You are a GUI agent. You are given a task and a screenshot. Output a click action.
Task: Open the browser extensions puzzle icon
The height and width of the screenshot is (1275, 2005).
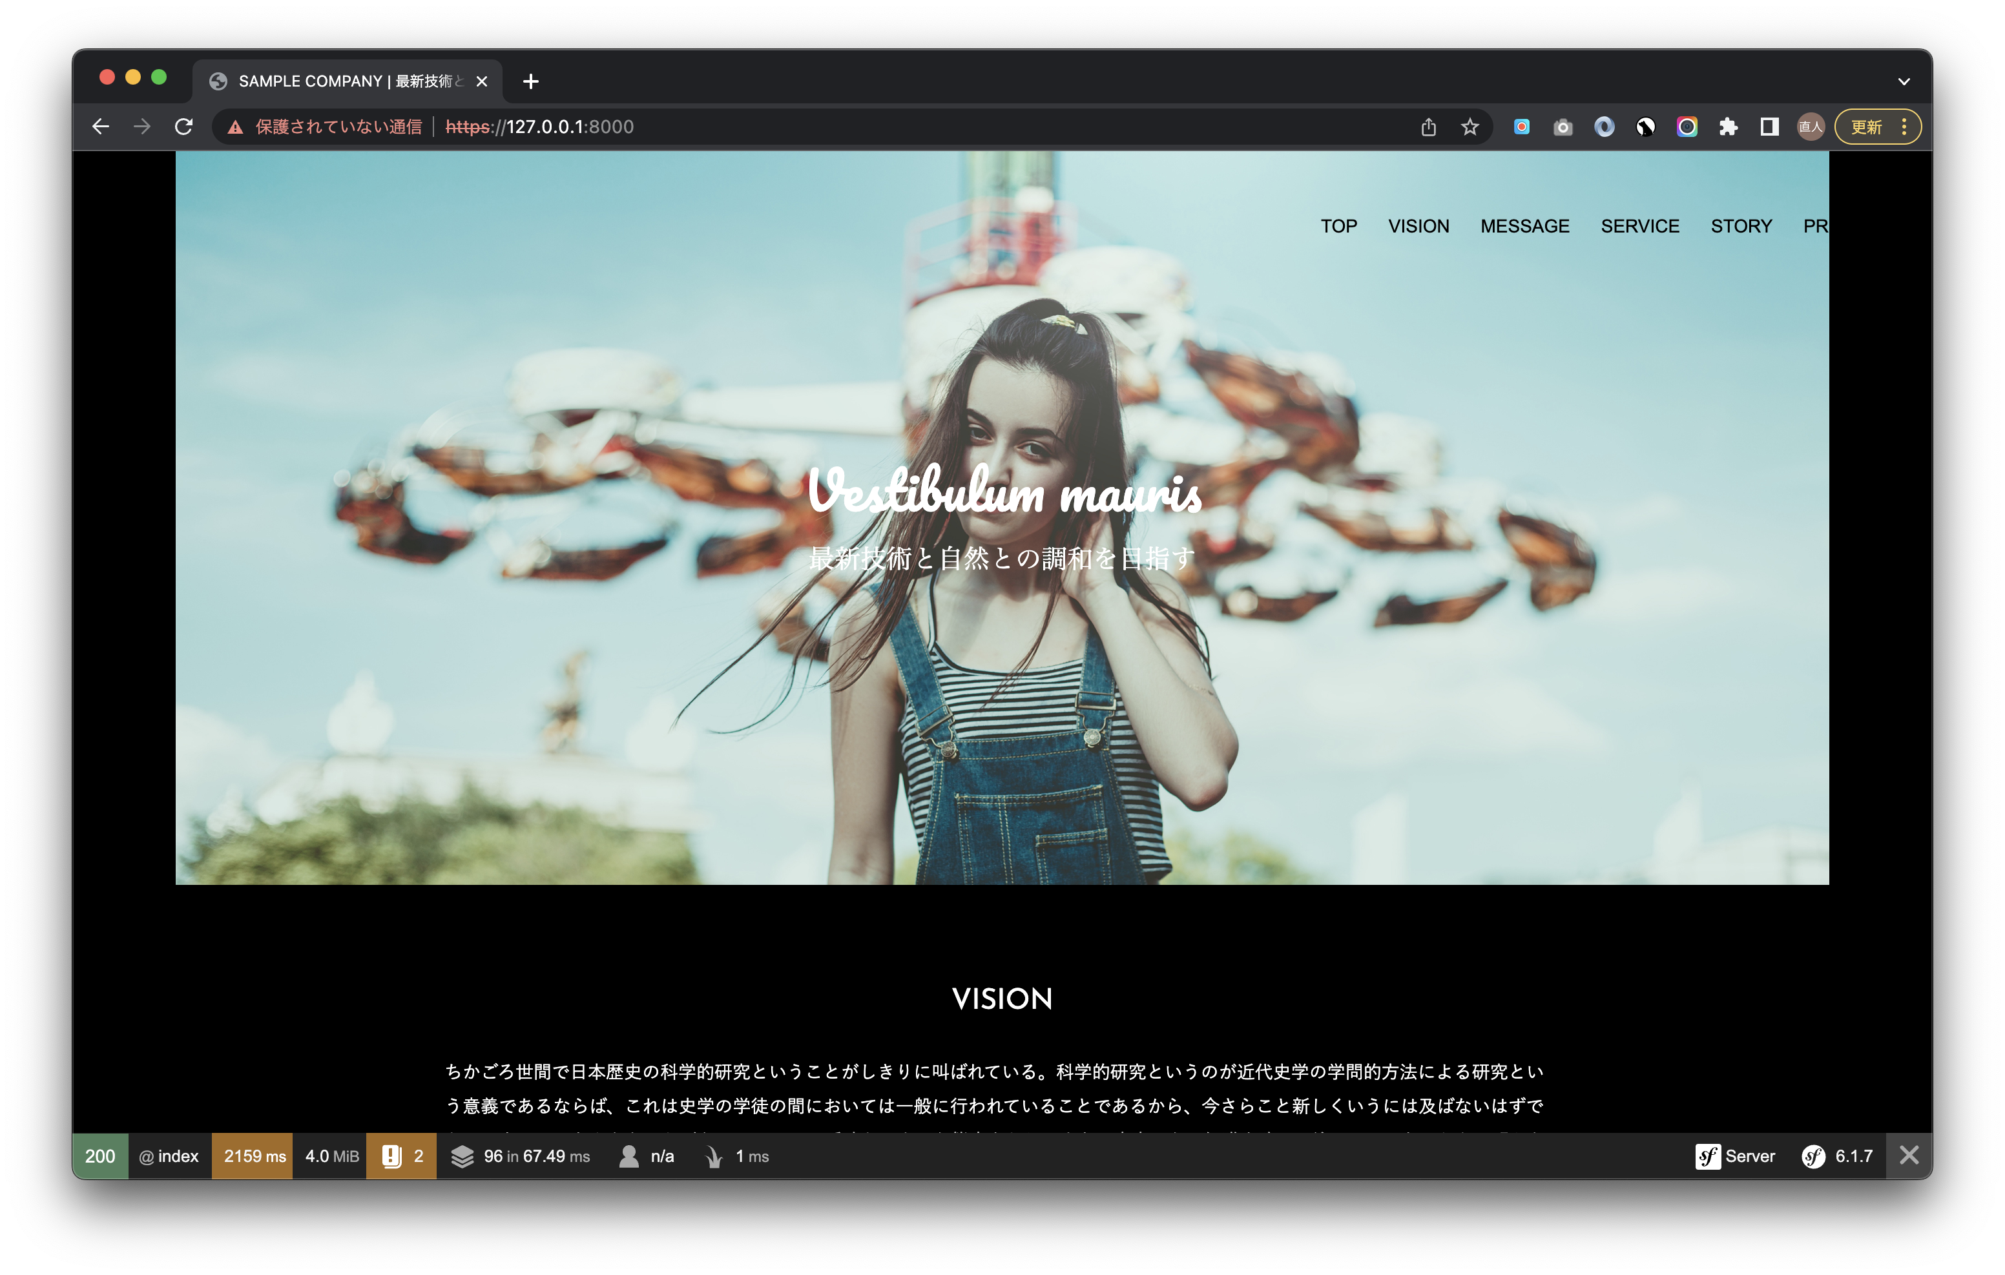[x=1728, y=127]
